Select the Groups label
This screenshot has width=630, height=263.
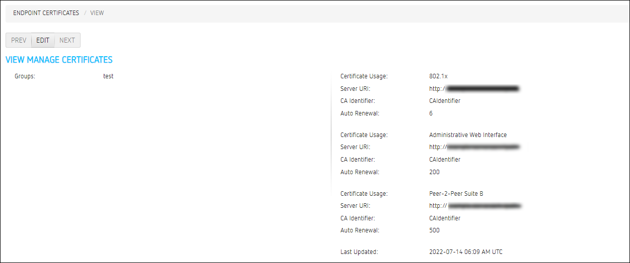pyautogui.click(x=25, y=76)
